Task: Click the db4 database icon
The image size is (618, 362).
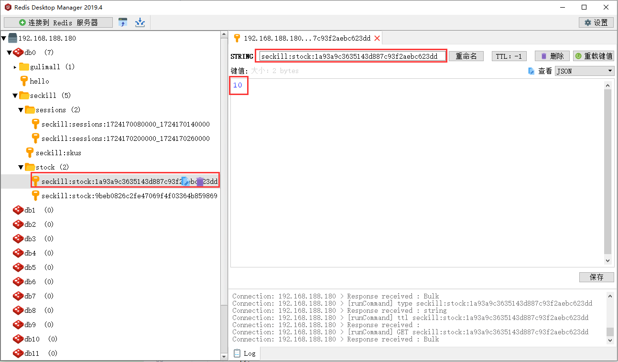Action: [x=18, y=253]
